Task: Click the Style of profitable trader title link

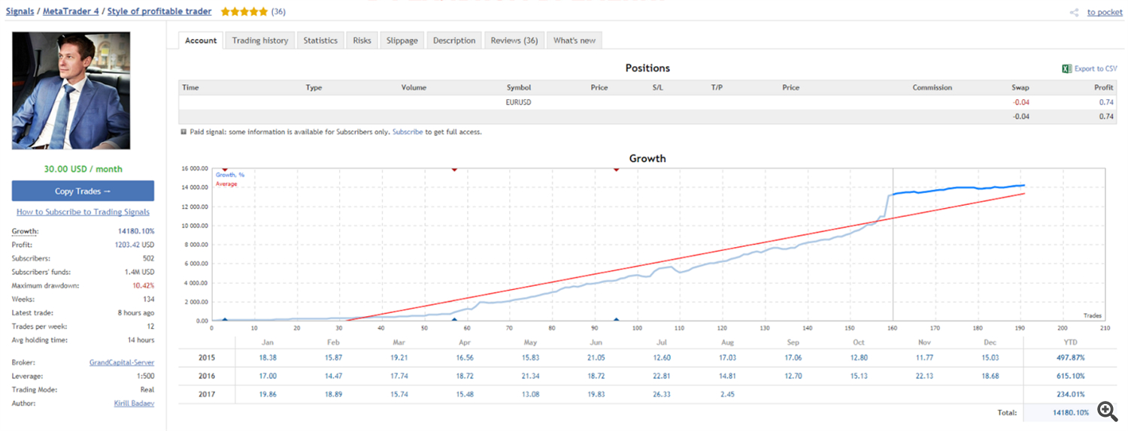Action: [x=159, y=11]
